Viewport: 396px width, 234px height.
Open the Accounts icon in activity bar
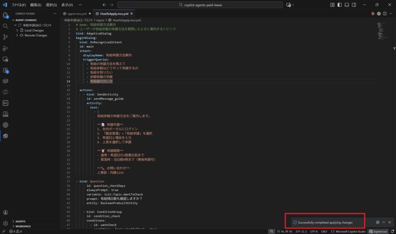(x=6, y=213)
